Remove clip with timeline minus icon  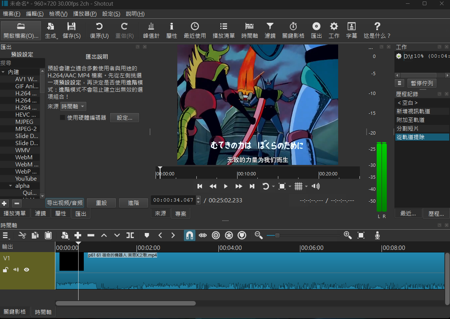point(91,235)
